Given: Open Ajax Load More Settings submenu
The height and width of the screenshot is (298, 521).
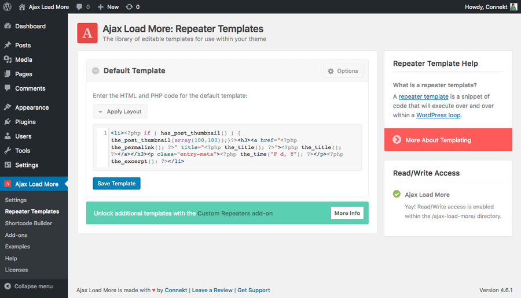Looking at the screenshot, I should tap(16, 200).
